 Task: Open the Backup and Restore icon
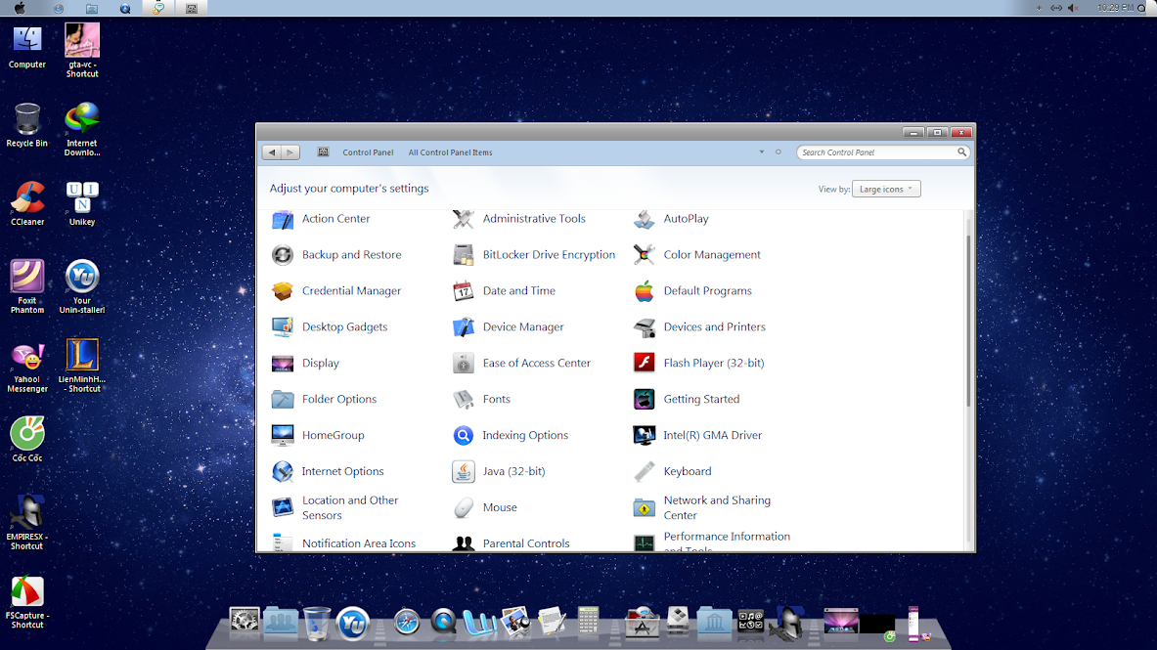coord(283,255)
